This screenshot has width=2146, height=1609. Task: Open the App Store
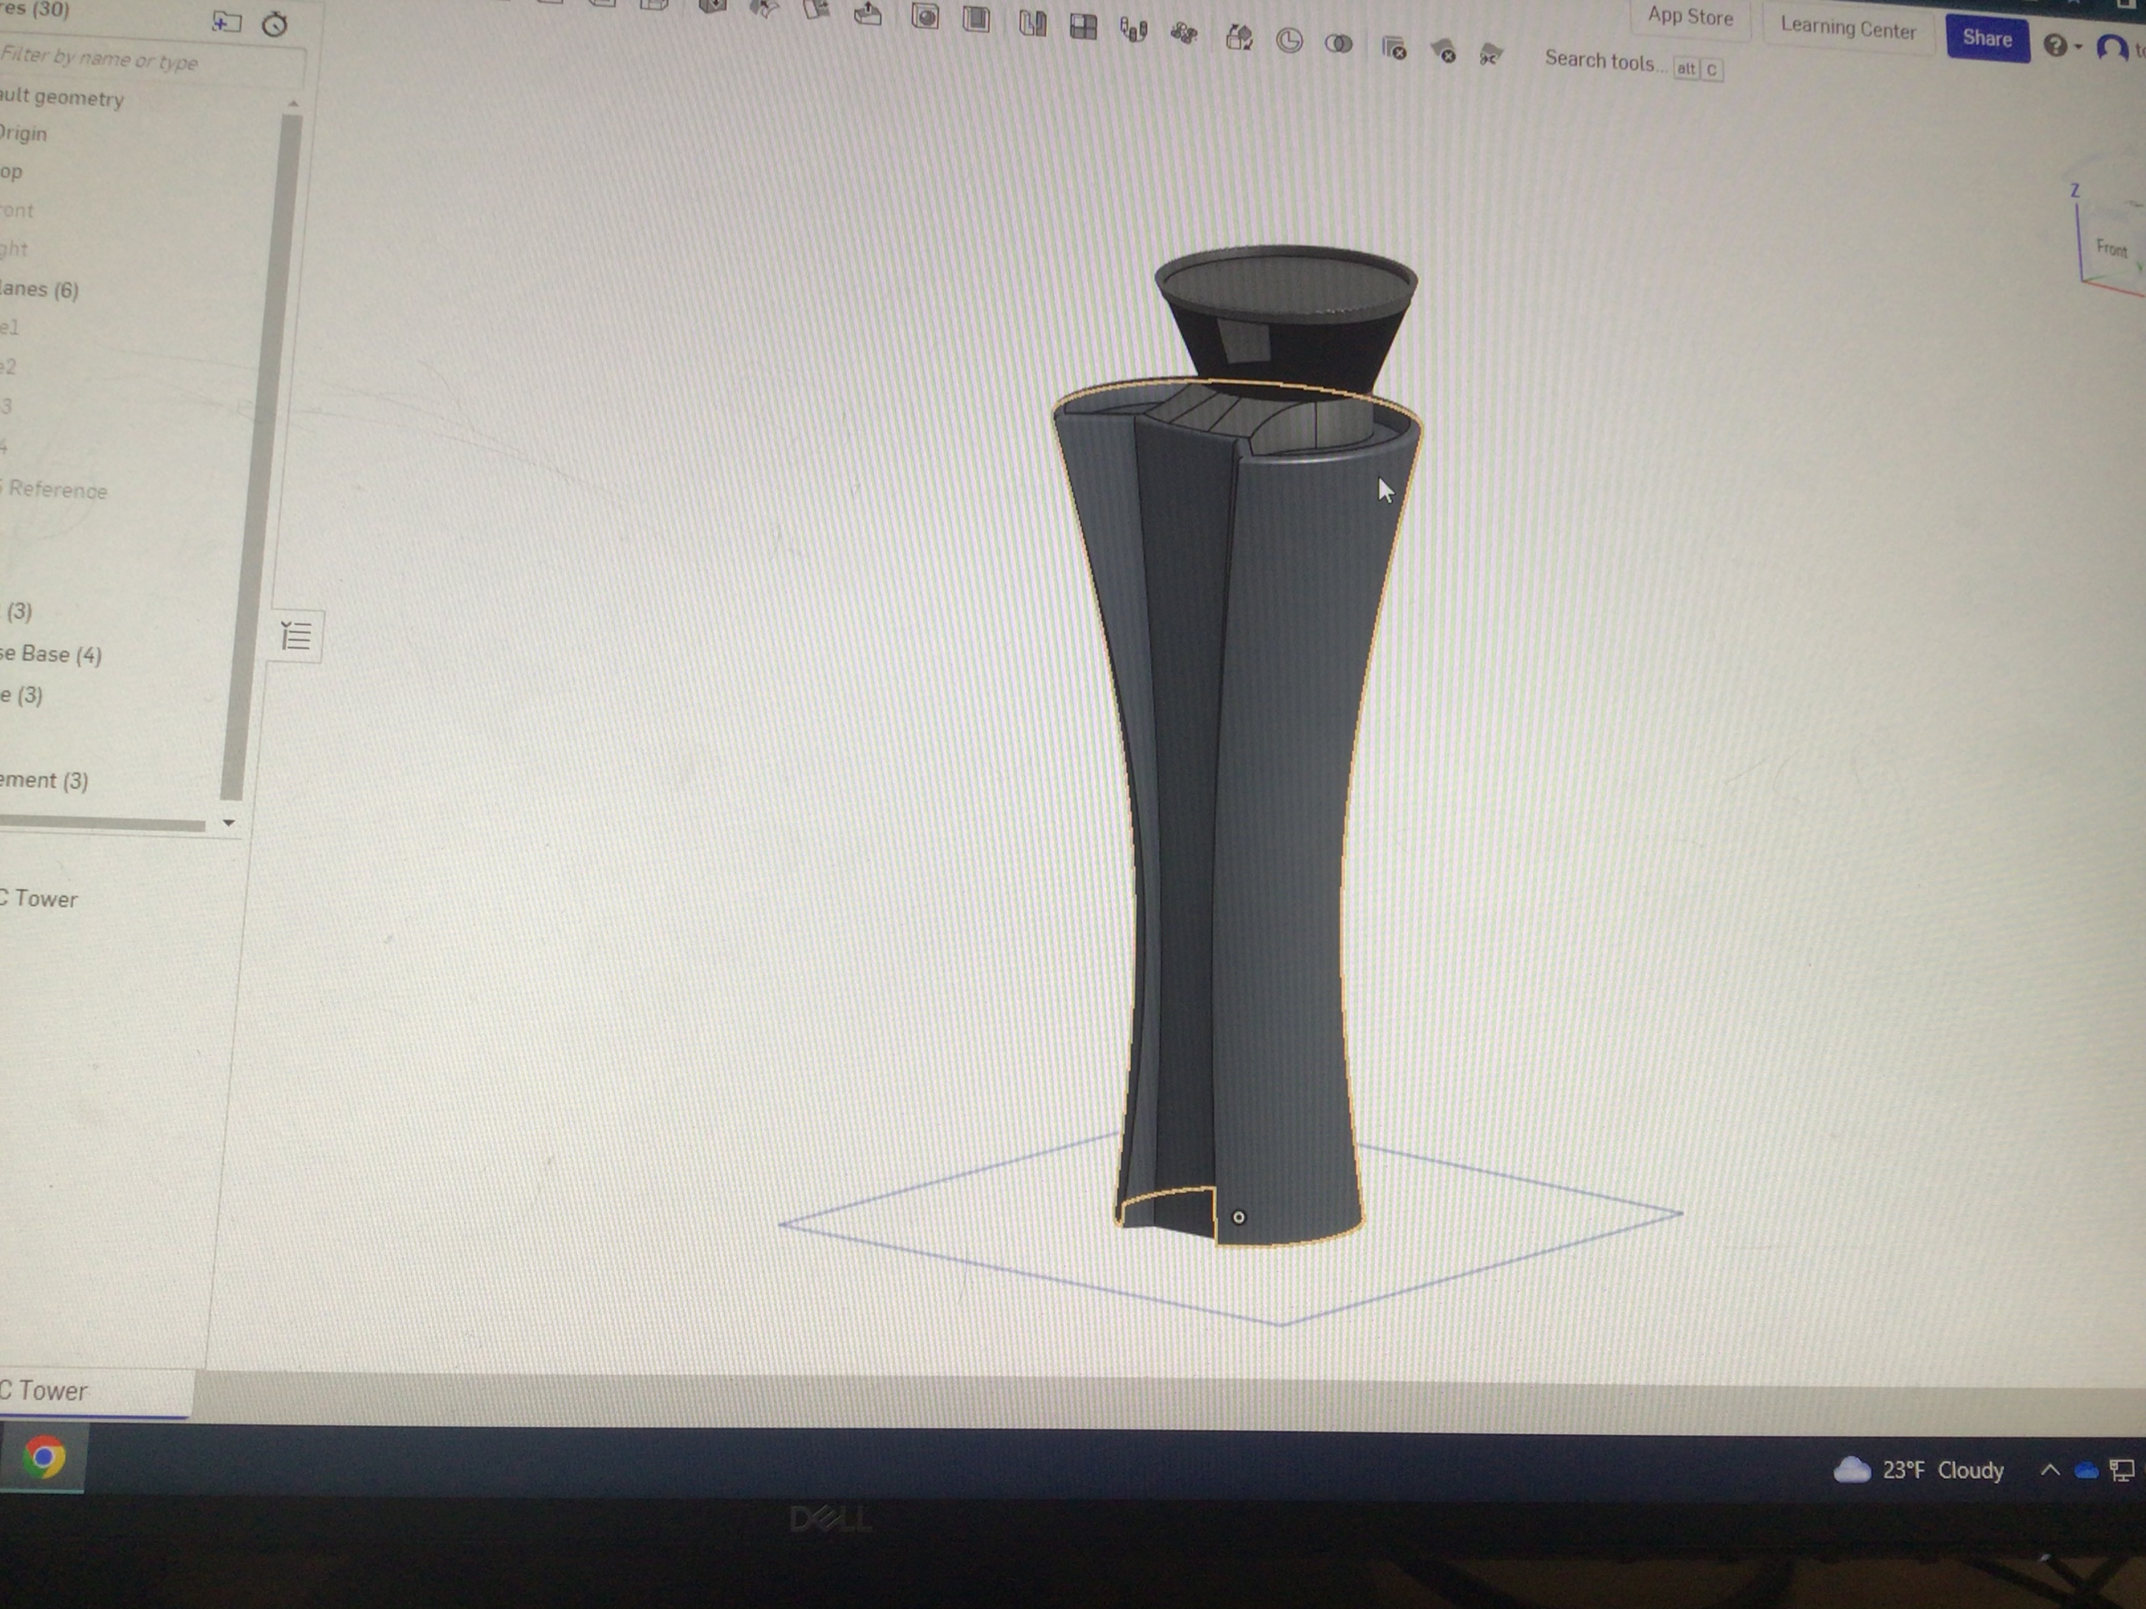(x=1690, y=16)
